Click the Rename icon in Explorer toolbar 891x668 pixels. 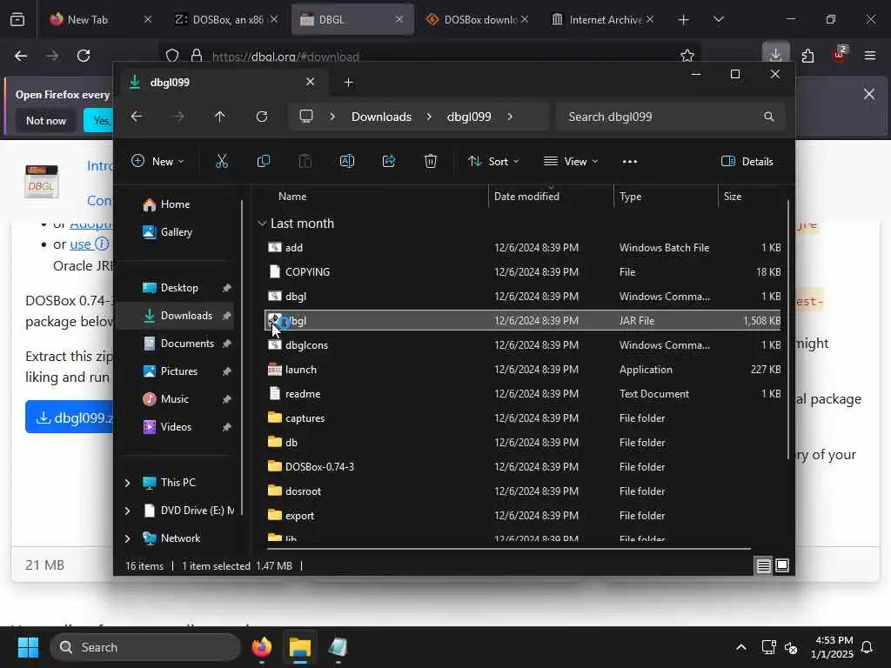(x=346, y=161)
